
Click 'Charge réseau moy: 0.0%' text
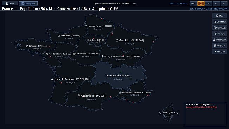click(x=217, y=8)
